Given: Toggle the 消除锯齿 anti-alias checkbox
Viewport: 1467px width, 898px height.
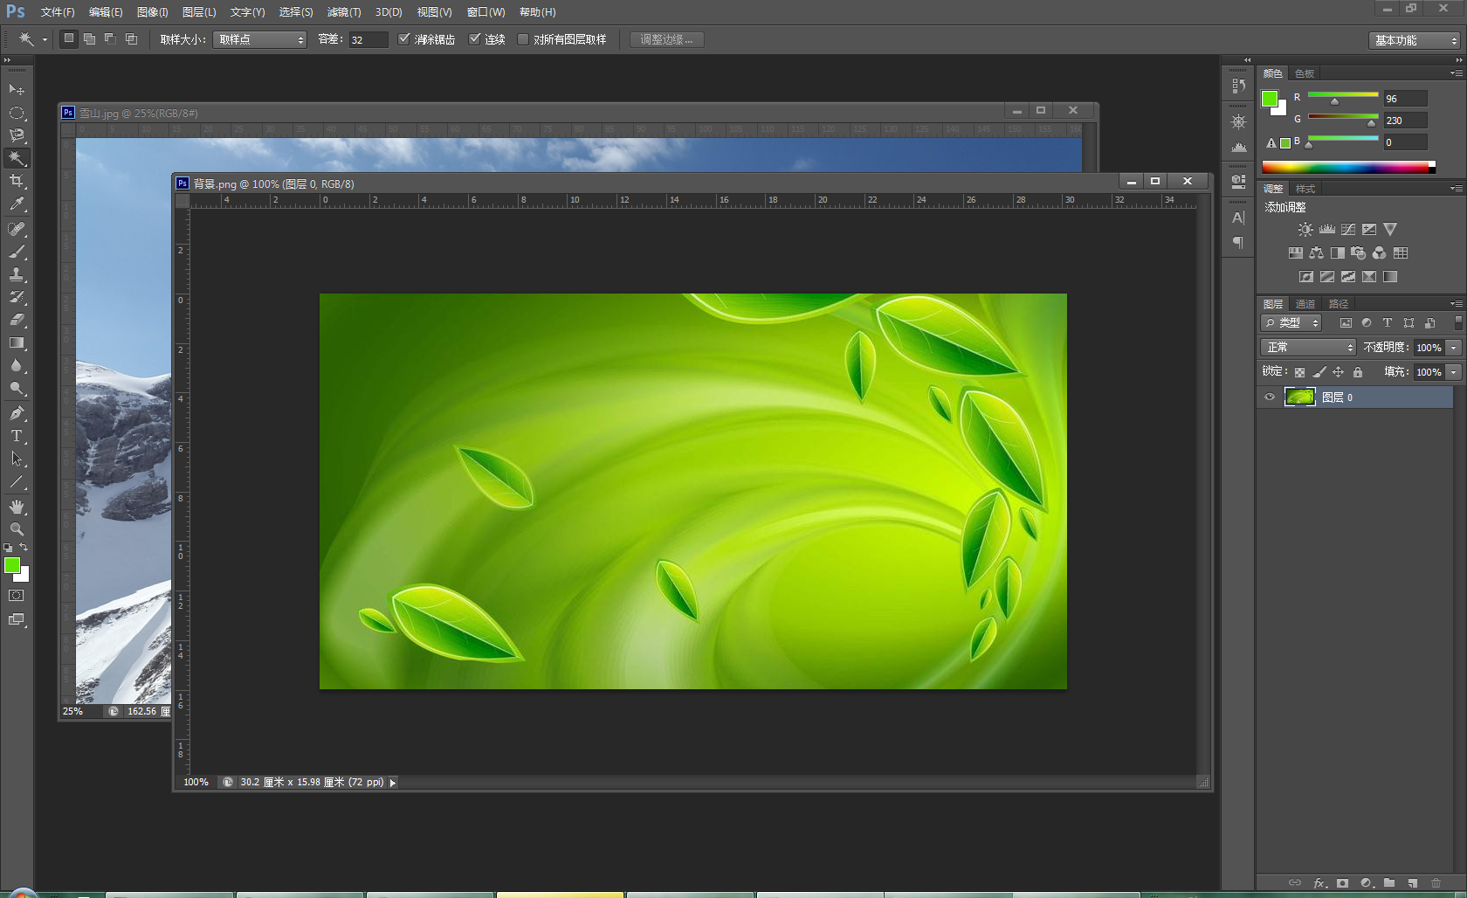Looking at the screenshot, I should (404, 39).
